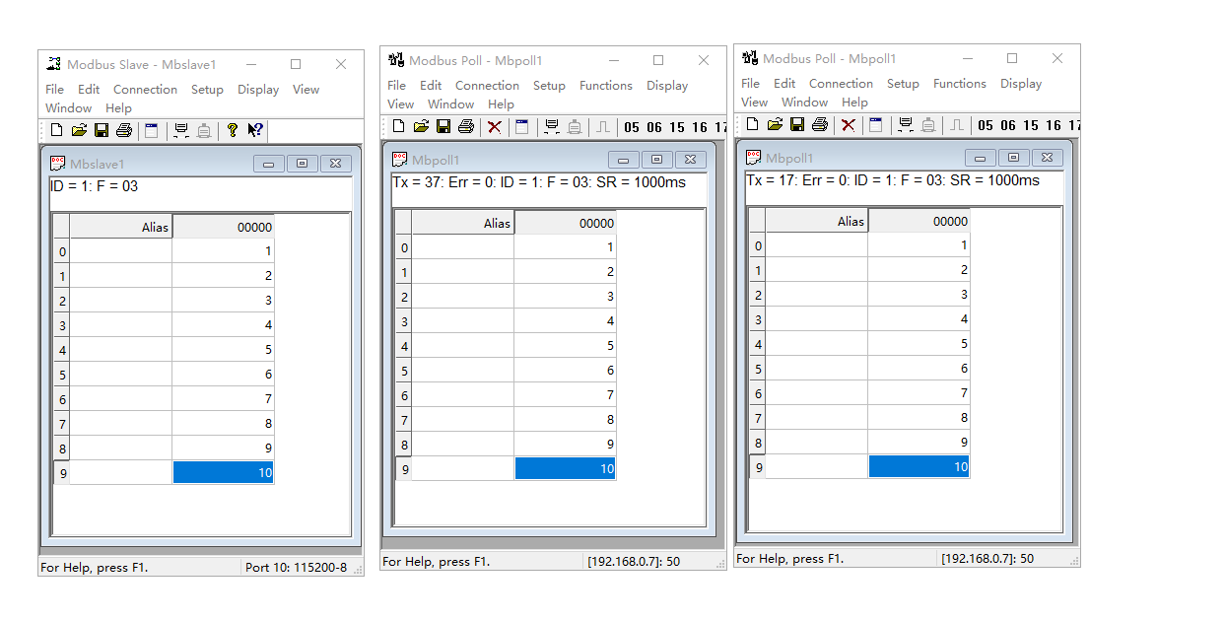Screen dimensions: 1226x621
Task: Open Functions menu in Modbus Poll Tx=37 window
Action: pos(606,86)
